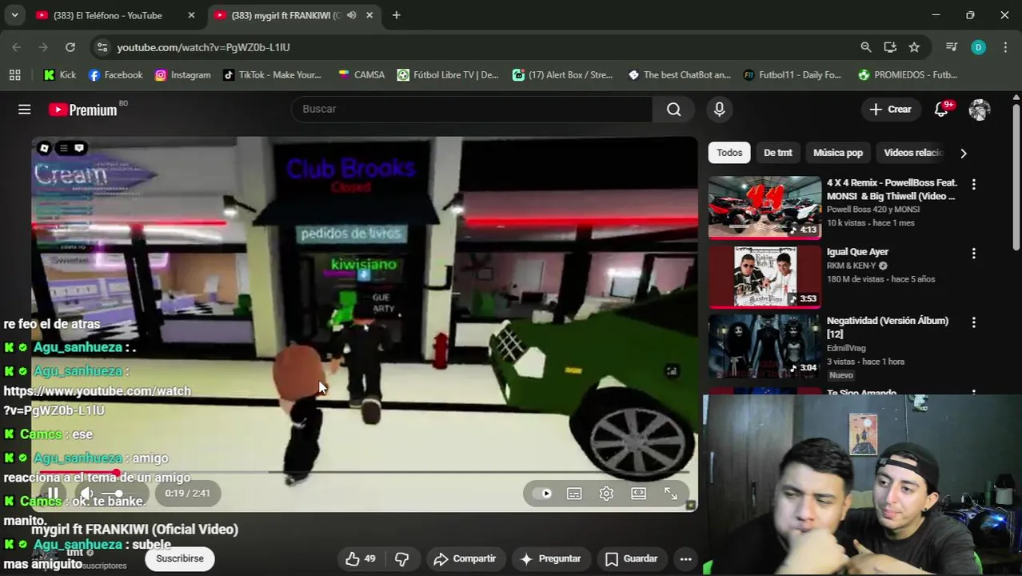1022x576 pixels.
Task: Close the El Teléfono tab
Action: pyautogui.click(x=191, y=15)
